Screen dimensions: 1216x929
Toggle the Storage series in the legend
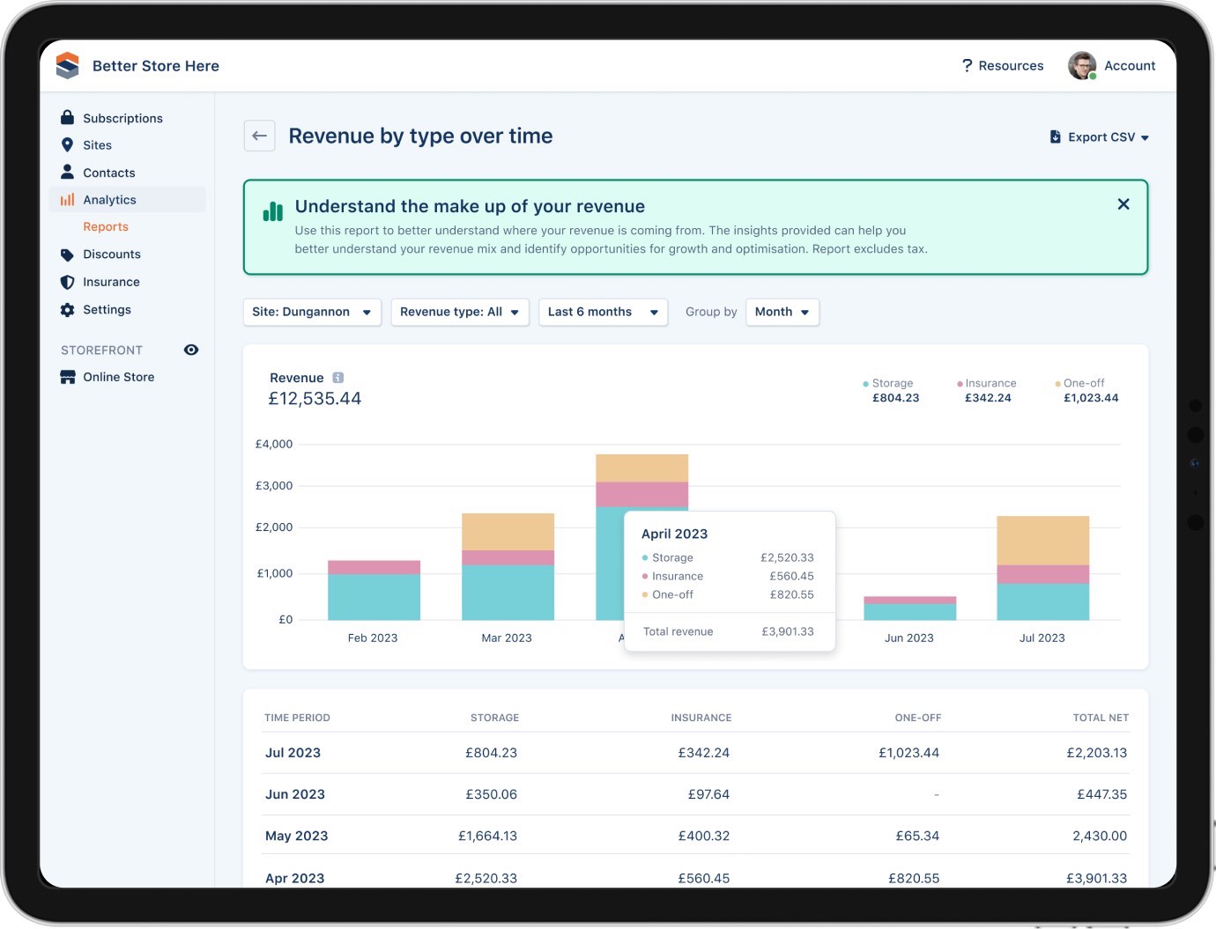[891, 383]
